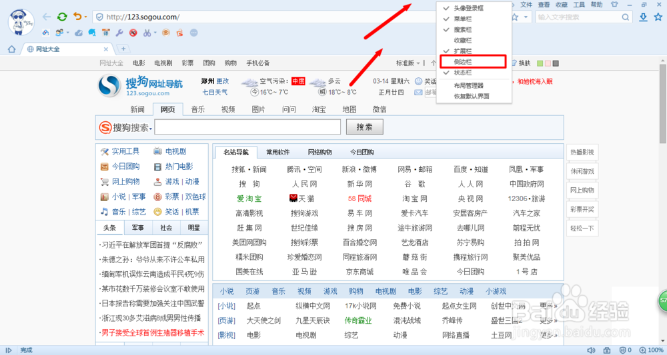667x355 pixels.
Task: Switch to the 常用软件 tab
Action: click(277, 152)
